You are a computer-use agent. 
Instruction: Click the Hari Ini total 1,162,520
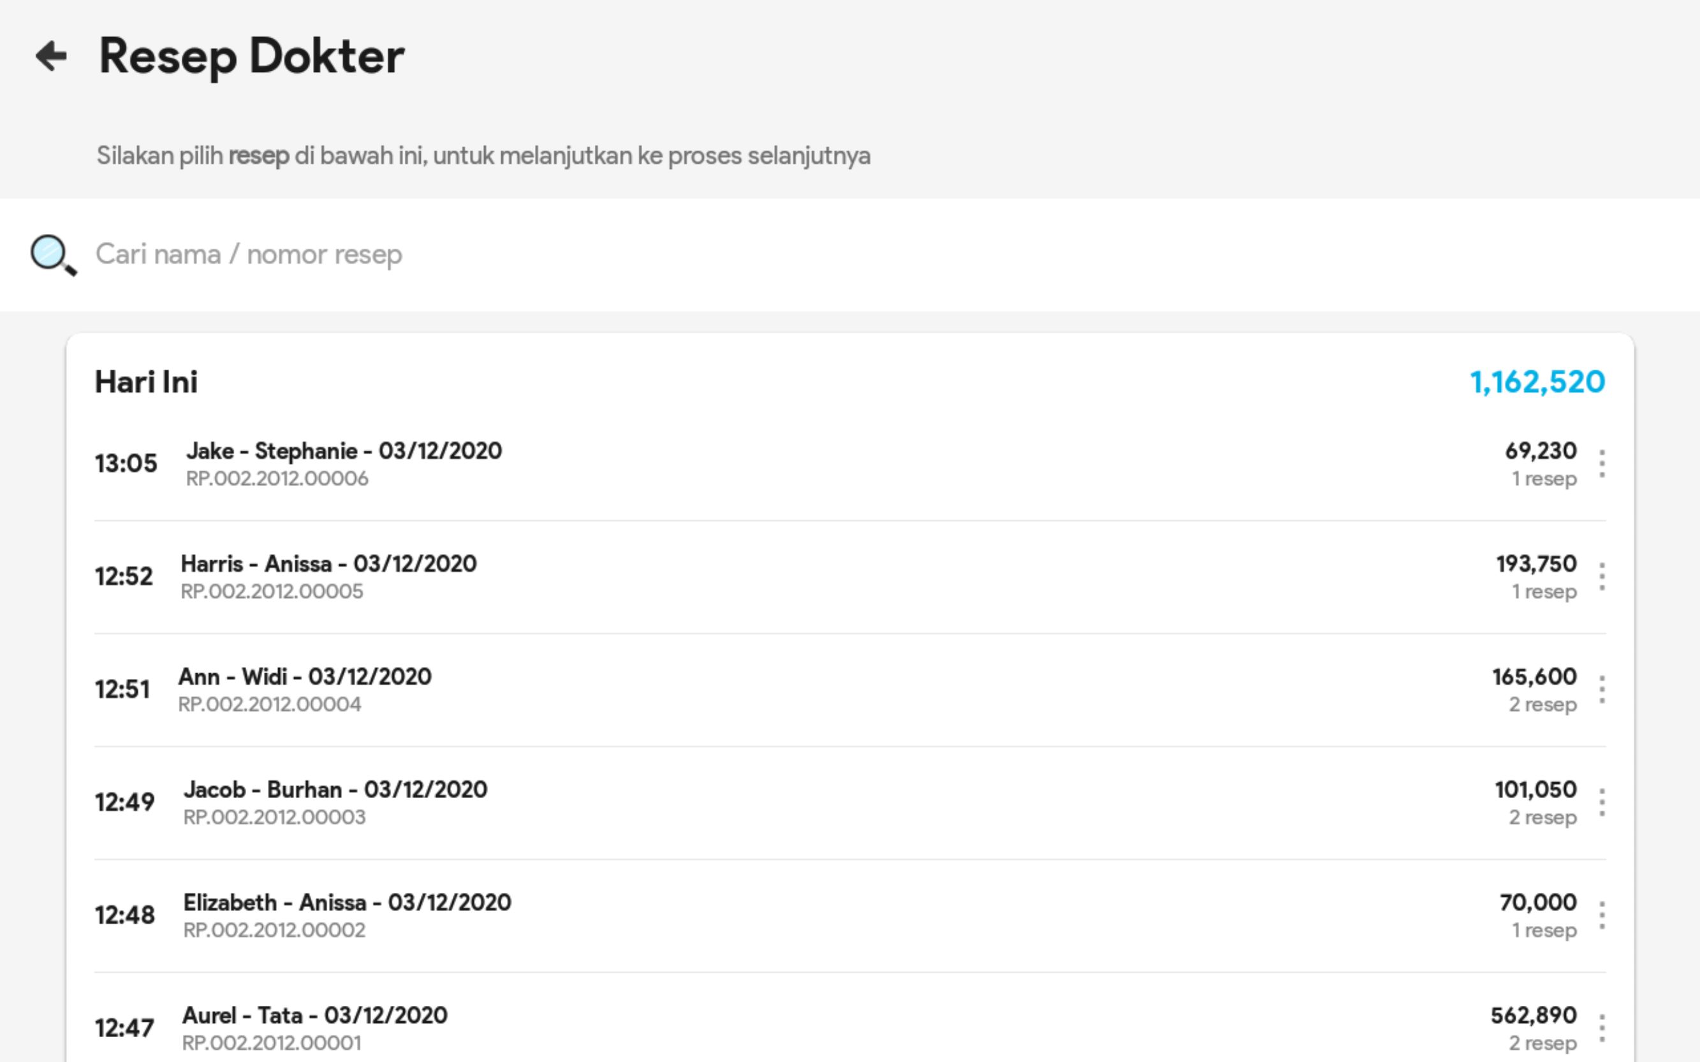(1537, 382)
